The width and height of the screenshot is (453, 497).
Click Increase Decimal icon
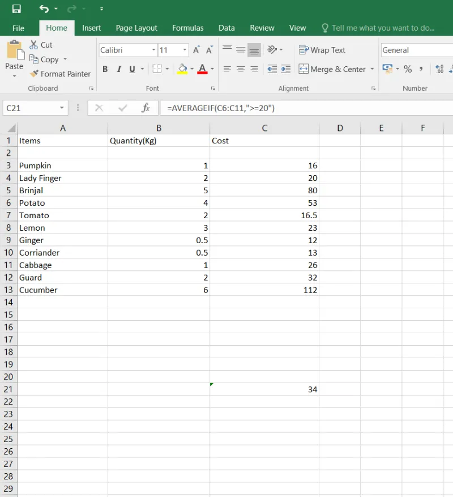pos(440,69)
